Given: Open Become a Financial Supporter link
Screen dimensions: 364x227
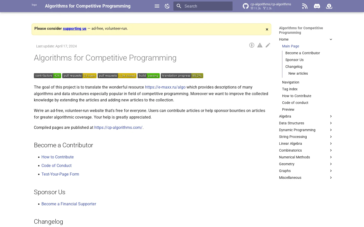Looking at the screenshot, I should [69, 204].
